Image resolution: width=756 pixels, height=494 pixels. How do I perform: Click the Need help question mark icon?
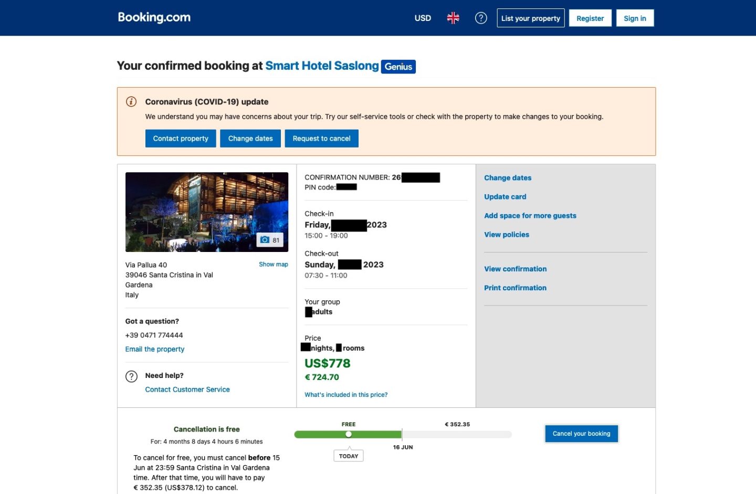(x=131, y=376)
